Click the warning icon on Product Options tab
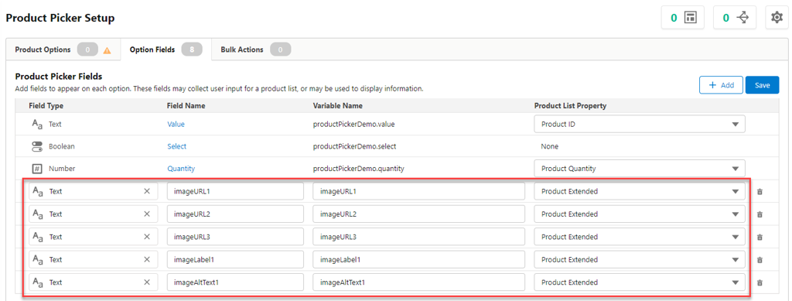 point(107,50)
